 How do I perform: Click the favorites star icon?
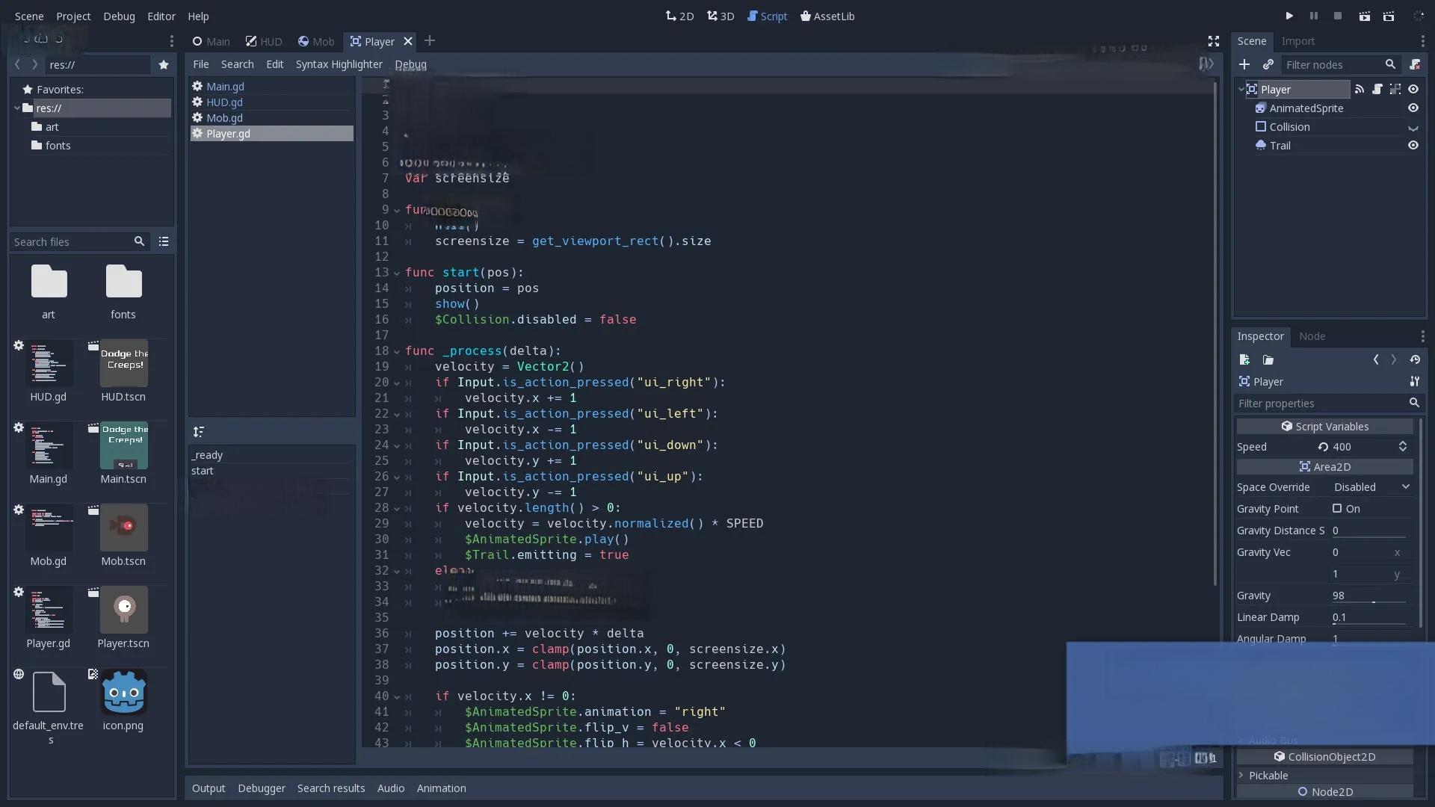point(164,65)
